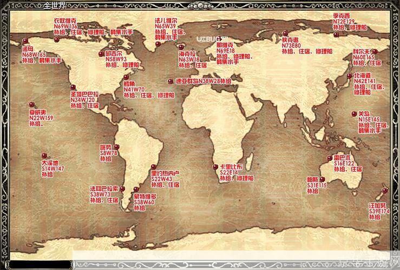Choose the 蒙特维多 S38W60 port pin
400x270 pixels.
tap(136, 190)
